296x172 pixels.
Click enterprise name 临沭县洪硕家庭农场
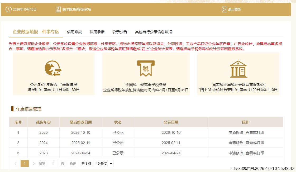tap(77, 9)
